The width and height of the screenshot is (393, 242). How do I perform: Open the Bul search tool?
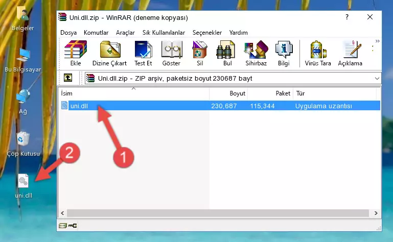(x=227, y=53)
